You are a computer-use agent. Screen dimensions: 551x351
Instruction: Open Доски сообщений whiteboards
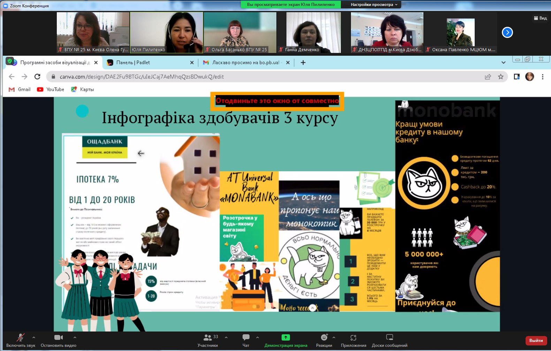point(390,340)
